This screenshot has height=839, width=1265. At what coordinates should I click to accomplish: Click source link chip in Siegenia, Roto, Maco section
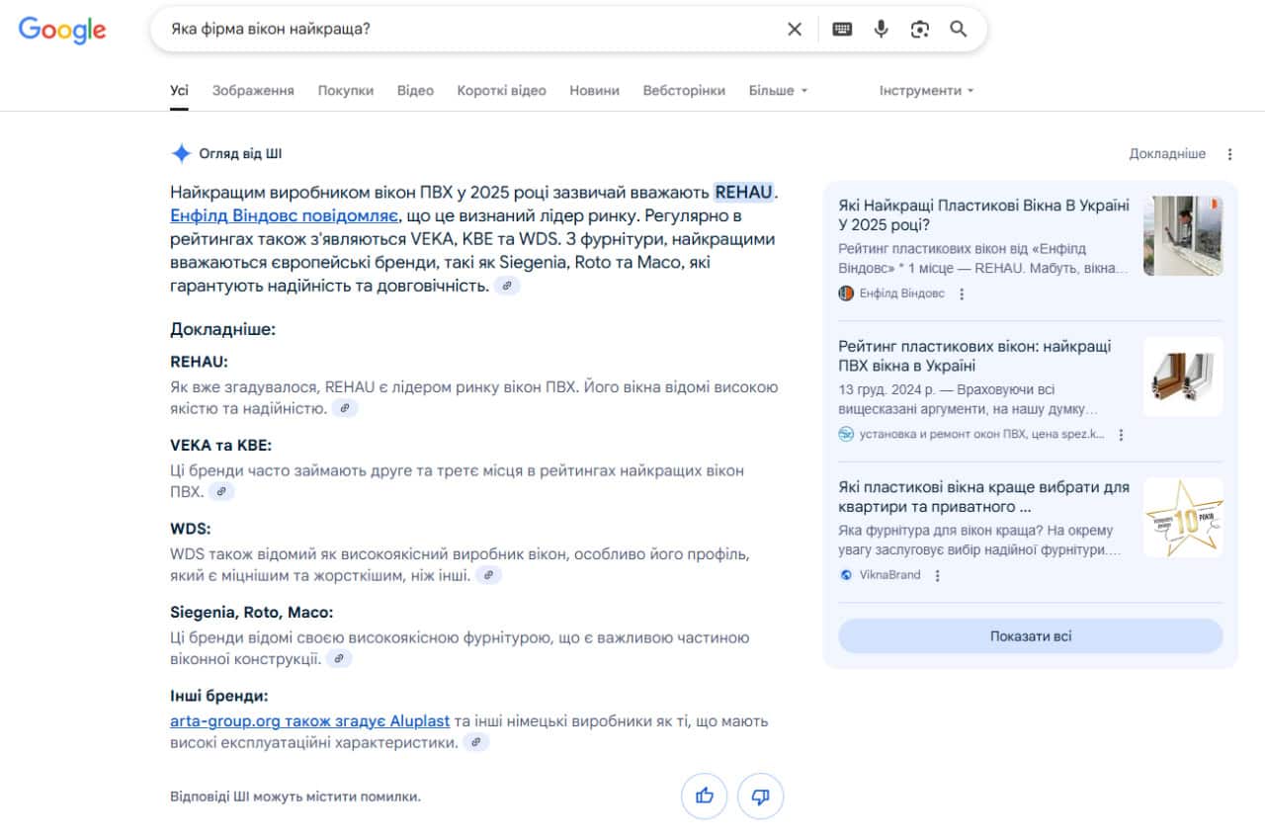tap(339, 658)
